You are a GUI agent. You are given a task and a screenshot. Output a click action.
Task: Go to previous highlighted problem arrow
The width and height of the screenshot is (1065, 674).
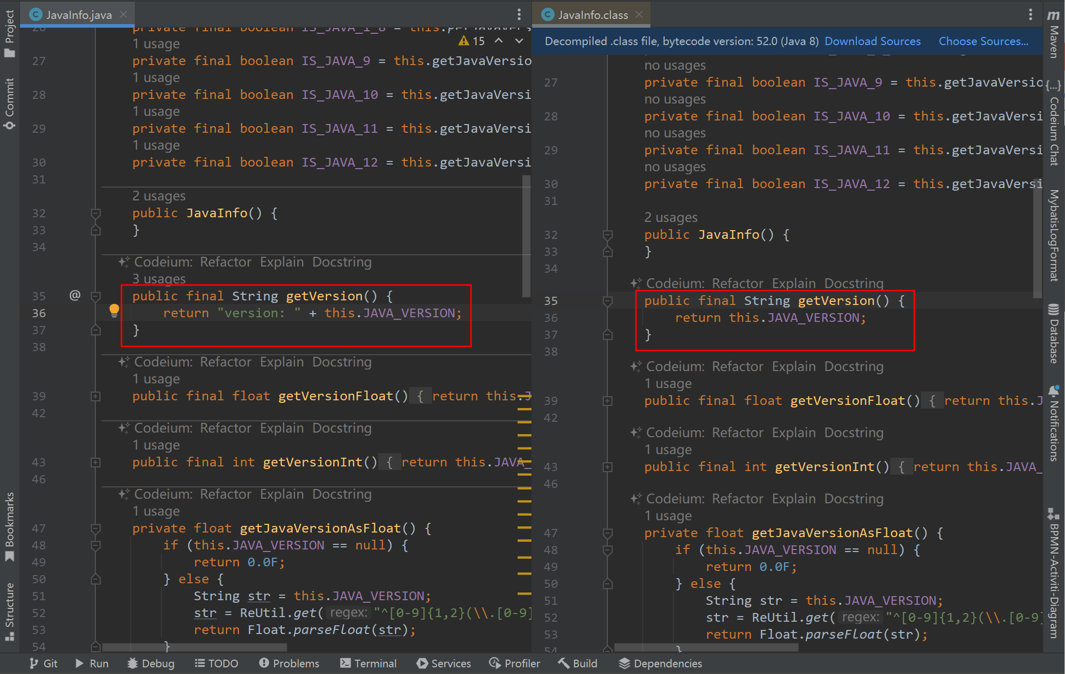[x=499, y=41]
